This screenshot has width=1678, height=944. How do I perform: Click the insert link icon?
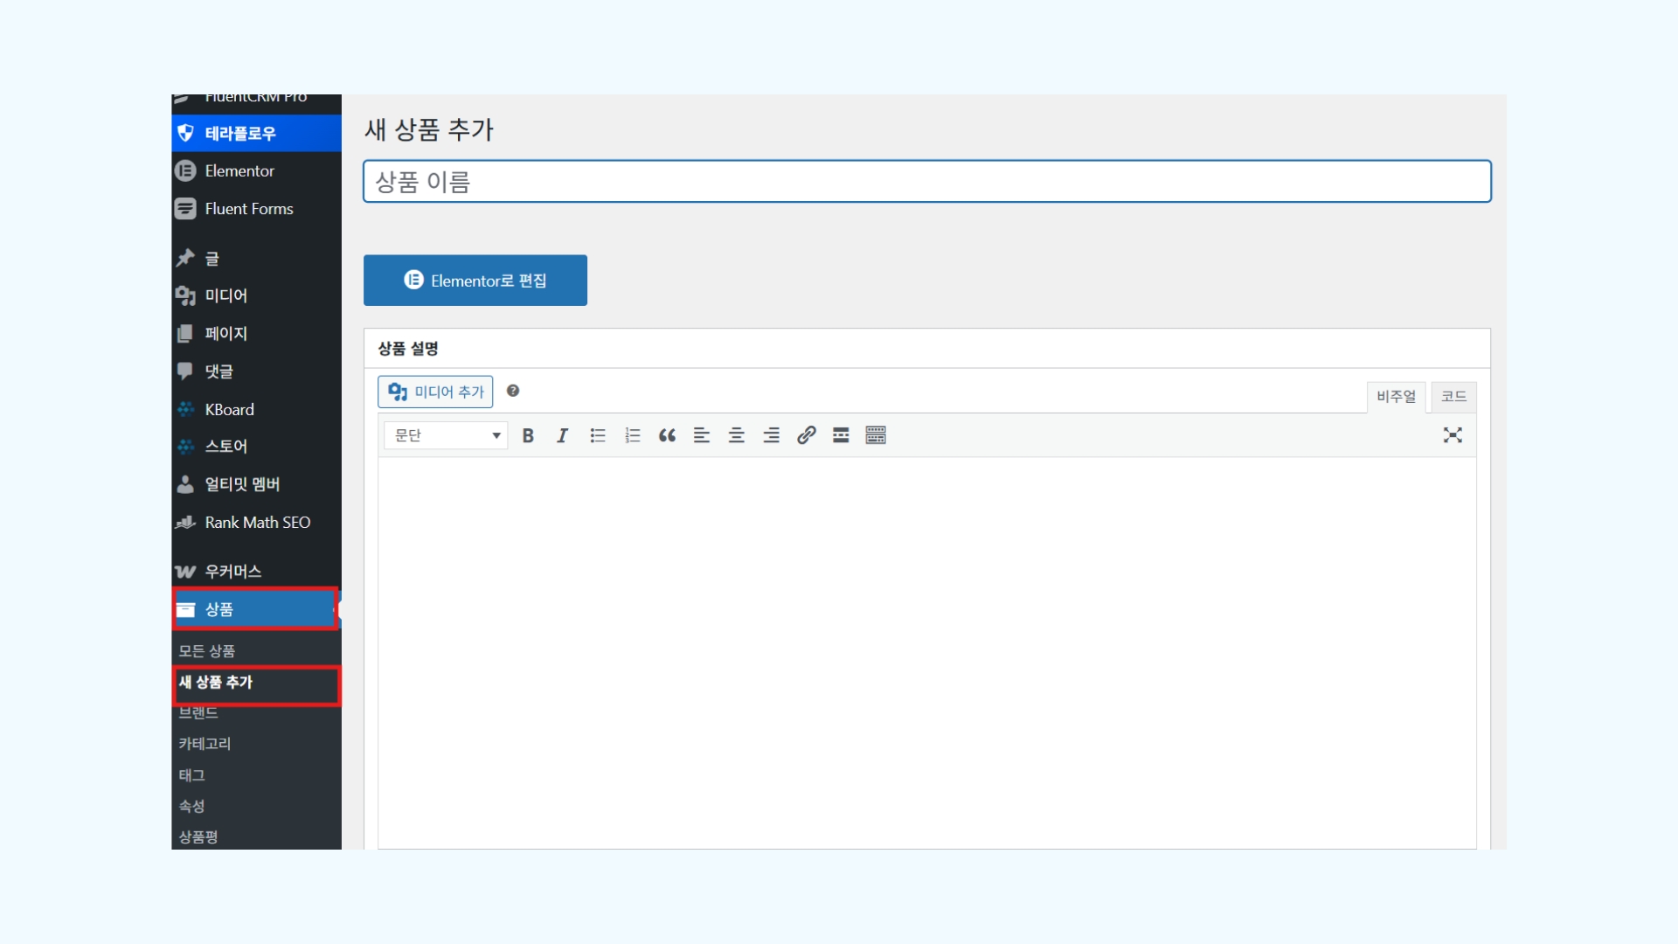[x=806, y=435]
